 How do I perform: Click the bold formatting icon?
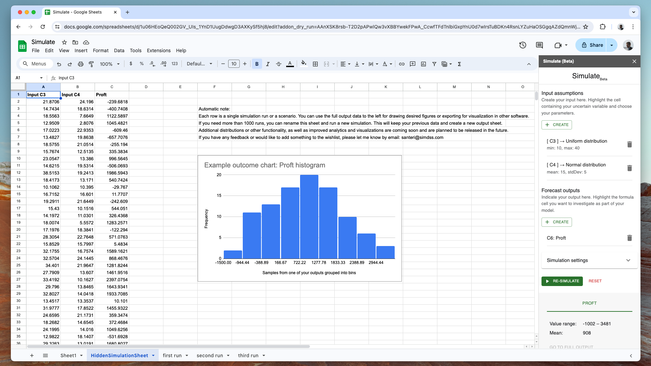click(256, 64)
